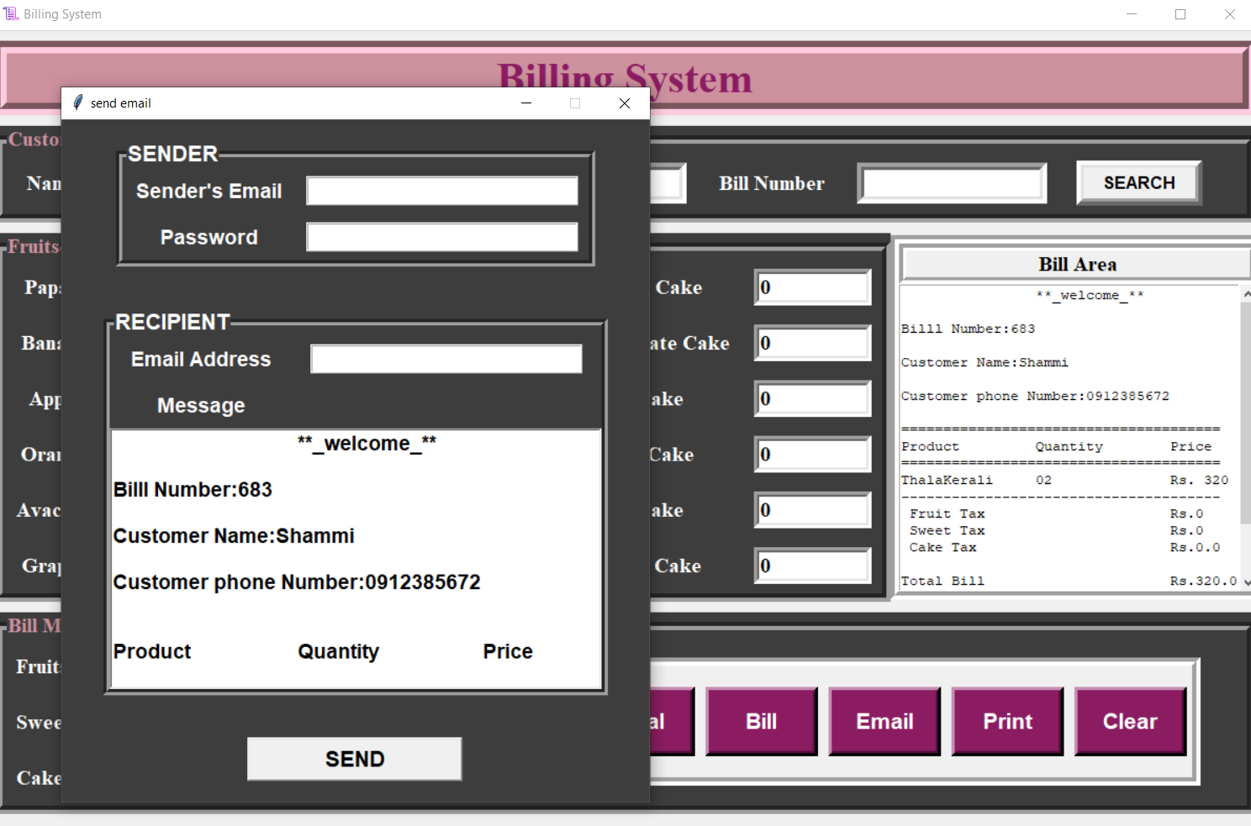
Task: Click 'ThalaKerali' row in Bill Area
Action: pos(1064,480)
